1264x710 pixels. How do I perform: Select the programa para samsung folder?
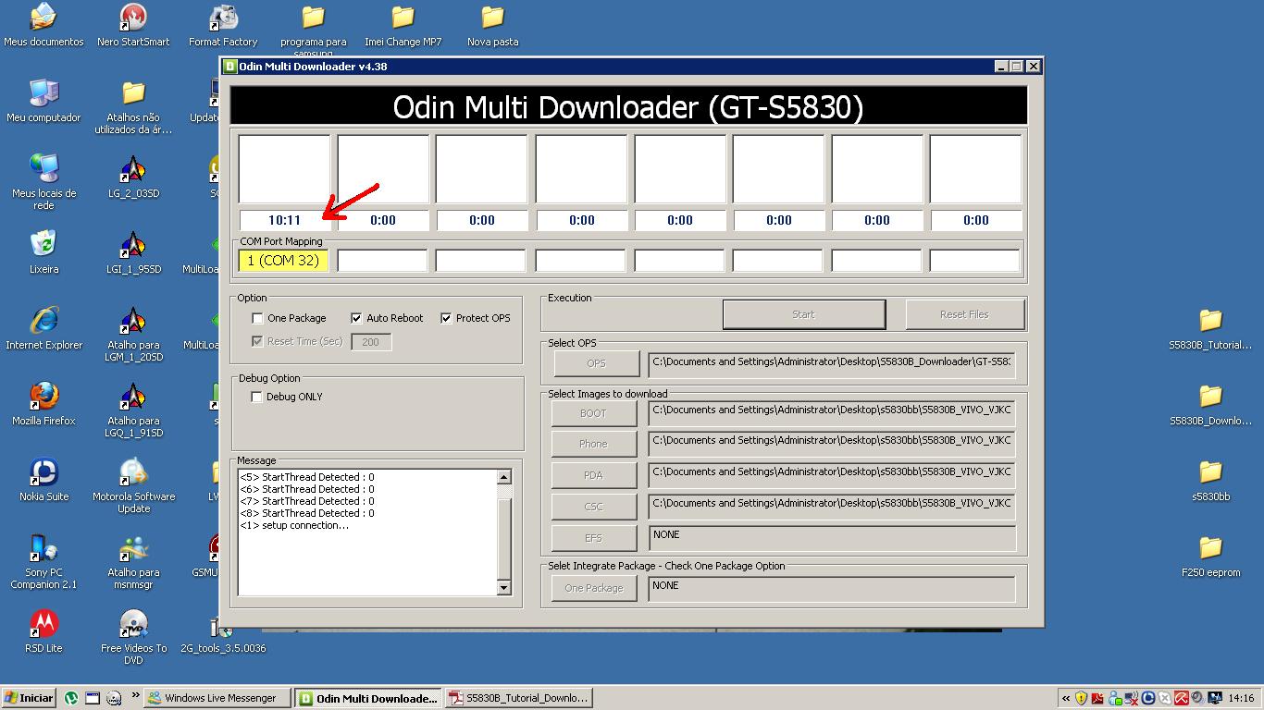(x=313, y=31)
